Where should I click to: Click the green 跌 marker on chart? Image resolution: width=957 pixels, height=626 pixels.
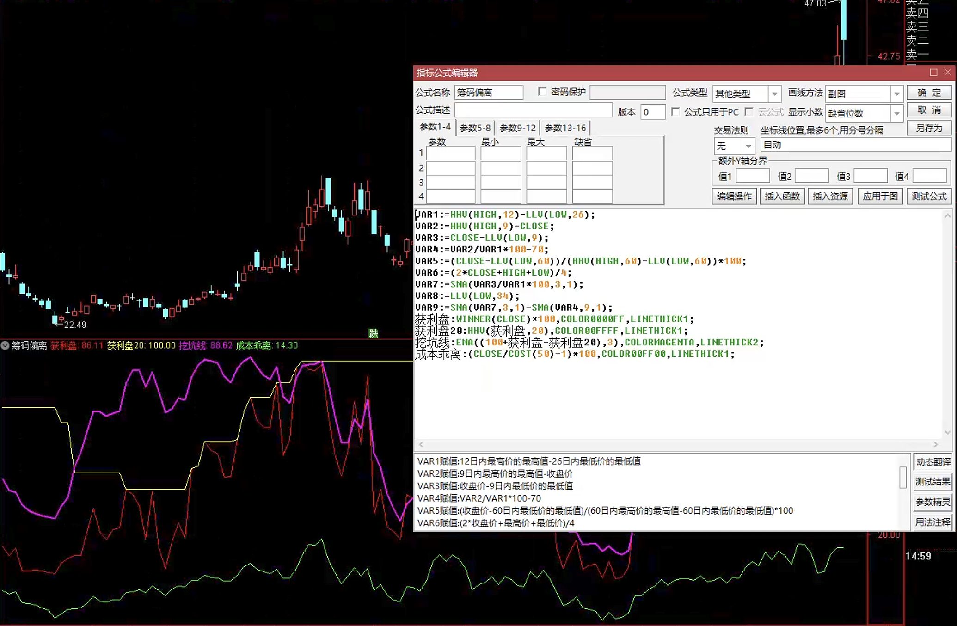pyautogui.click(x=374, y=333)
